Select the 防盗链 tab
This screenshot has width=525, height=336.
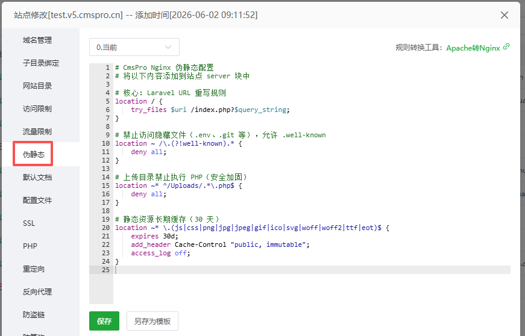tap(34, 315)
